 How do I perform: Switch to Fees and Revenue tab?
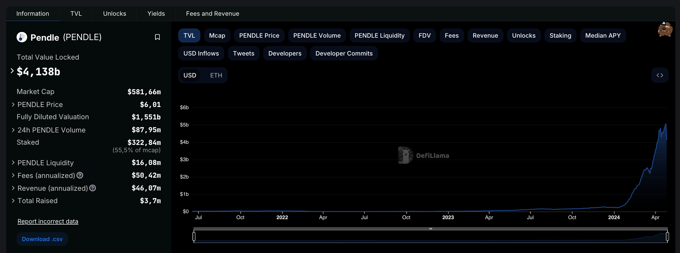click(212, 14)
